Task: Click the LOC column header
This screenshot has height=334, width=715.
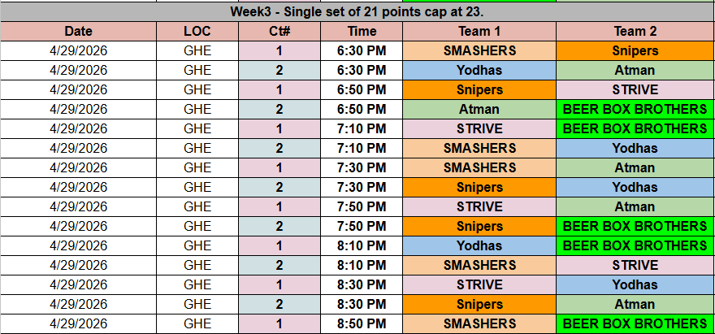Action: click(197, 32)
